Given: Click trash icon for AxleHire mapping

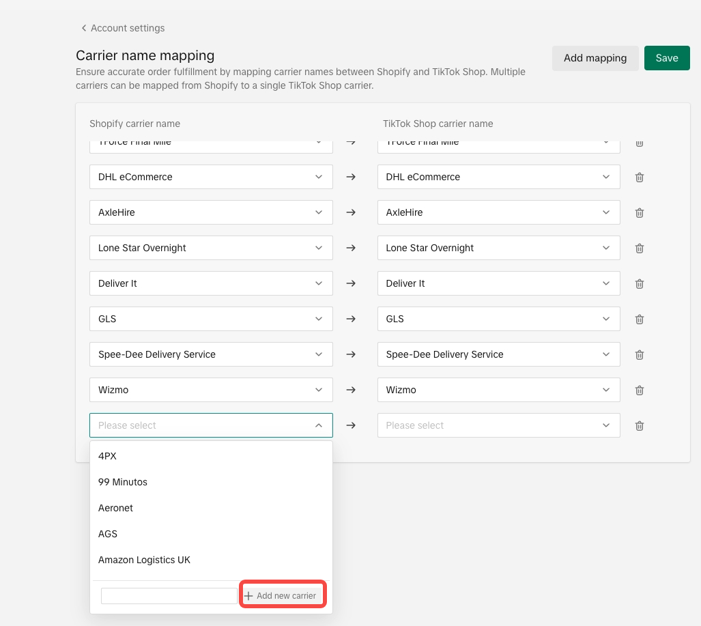Looking at the screenshot, I should click(639, 213).
